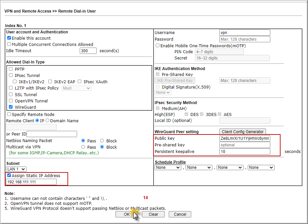The height and width of the screenshot is (224, 308).
Task: Set Multicast via VPN to Pass
Action: [x=83, y=147]
